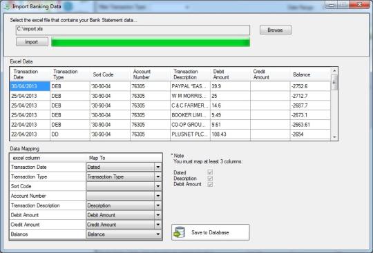
Task: Open the Sort Code mapping dropdown
Action: tap(158, 186)
